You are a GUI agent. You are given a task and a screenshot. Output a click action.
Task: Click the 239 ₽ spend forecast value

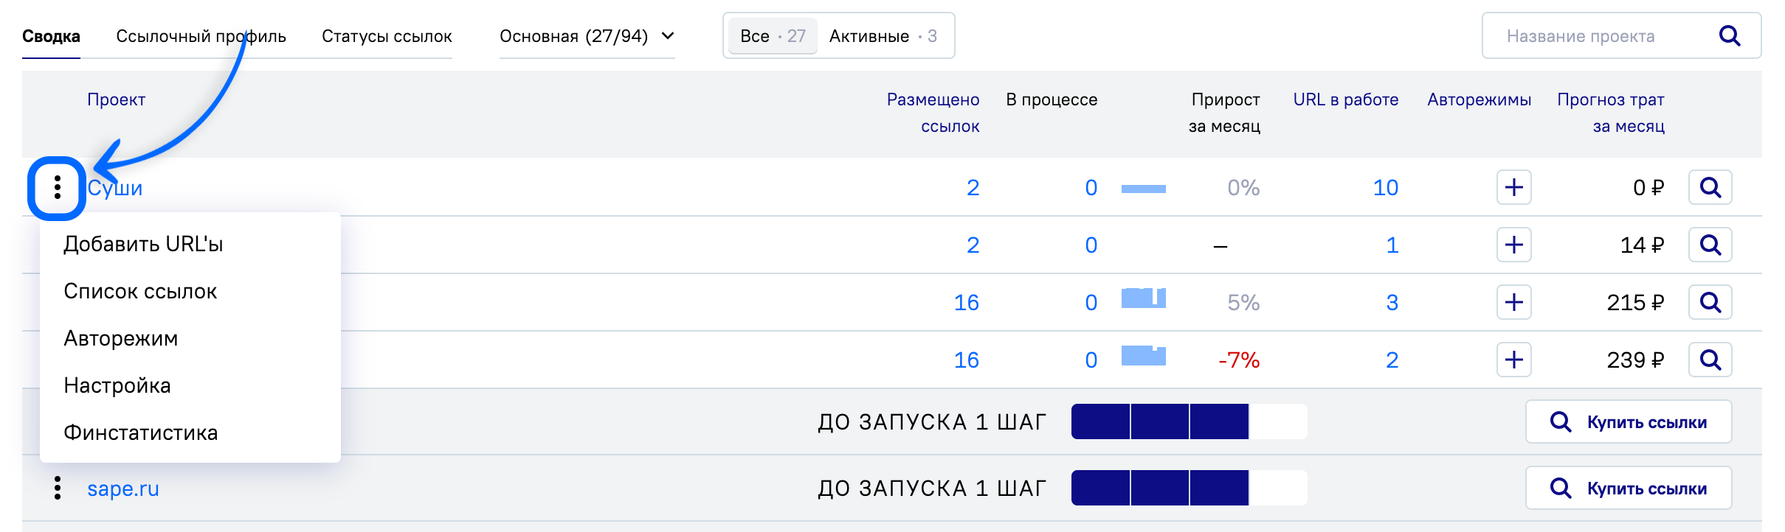coord(1635,360)
